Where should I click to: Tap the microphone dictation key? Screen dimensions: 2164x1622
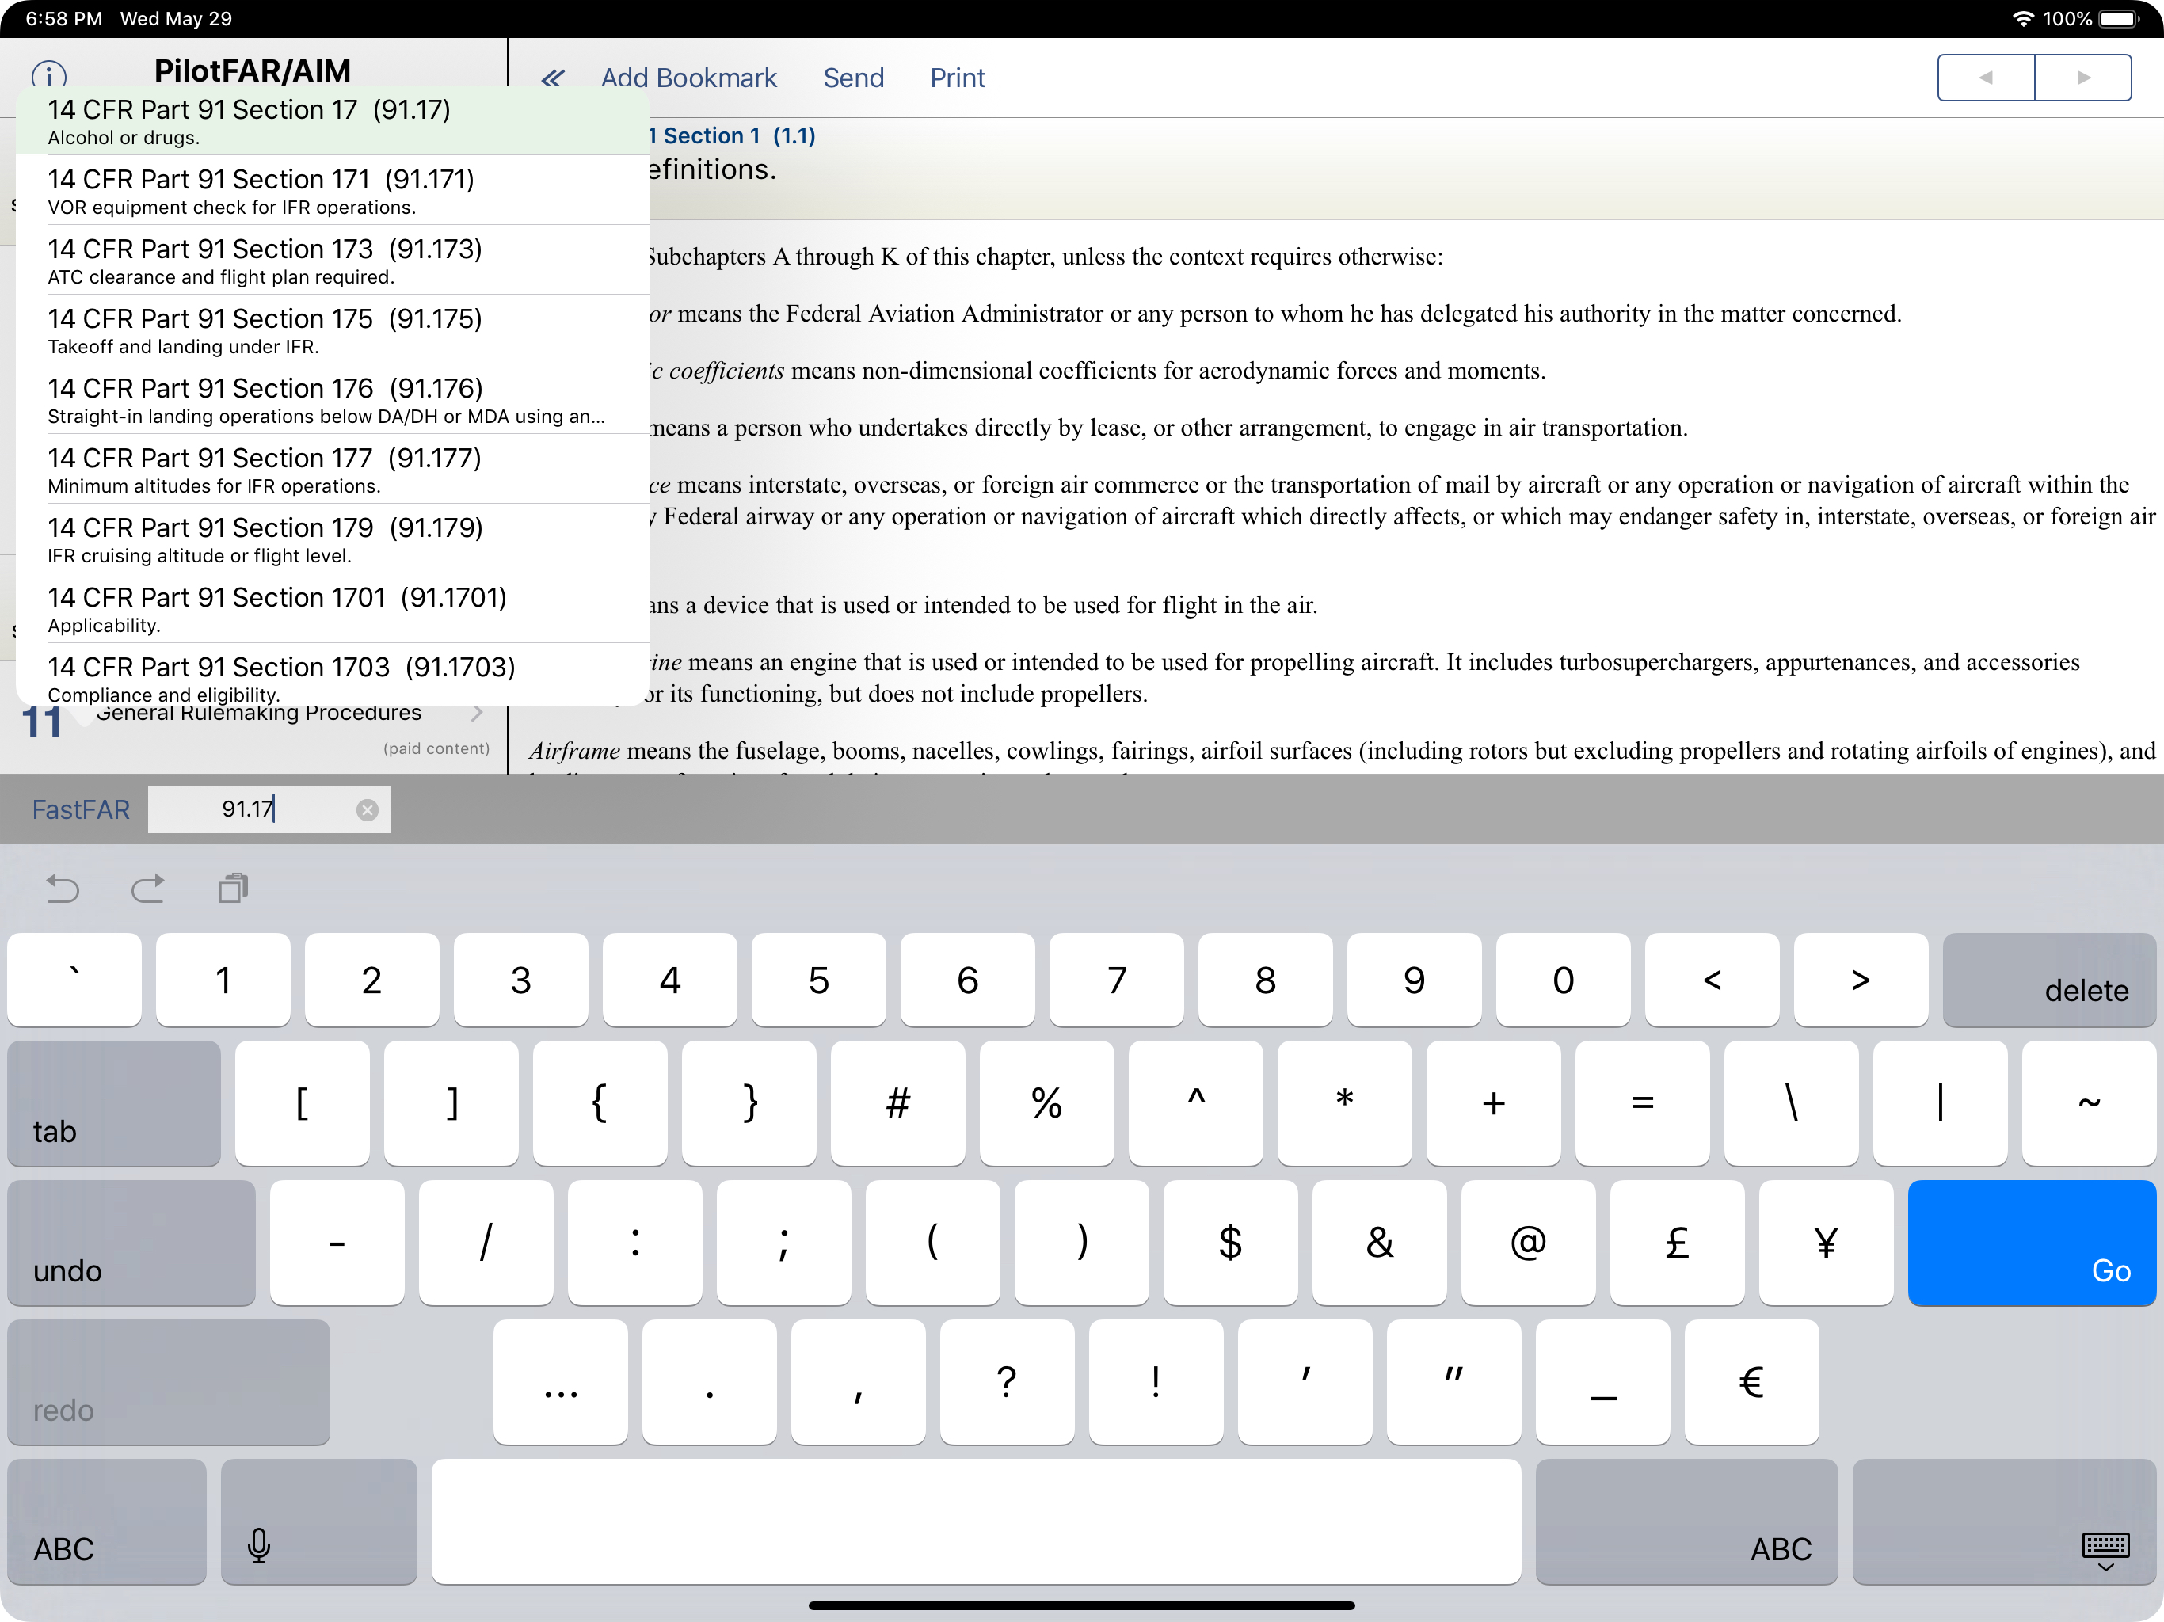click(x=258, y=1544)
